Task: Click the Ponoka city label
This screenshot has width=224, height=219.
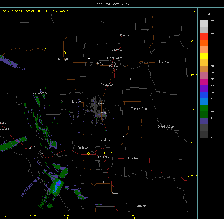Action: 125,35
